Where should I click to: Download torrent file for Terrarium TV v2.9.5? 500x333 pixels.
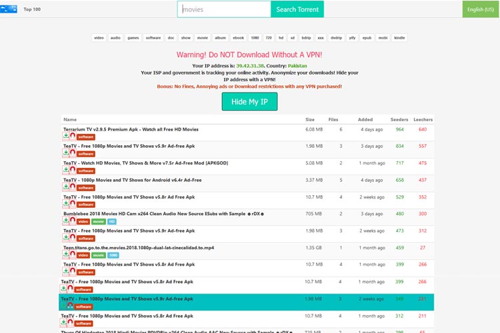[66, 136]
